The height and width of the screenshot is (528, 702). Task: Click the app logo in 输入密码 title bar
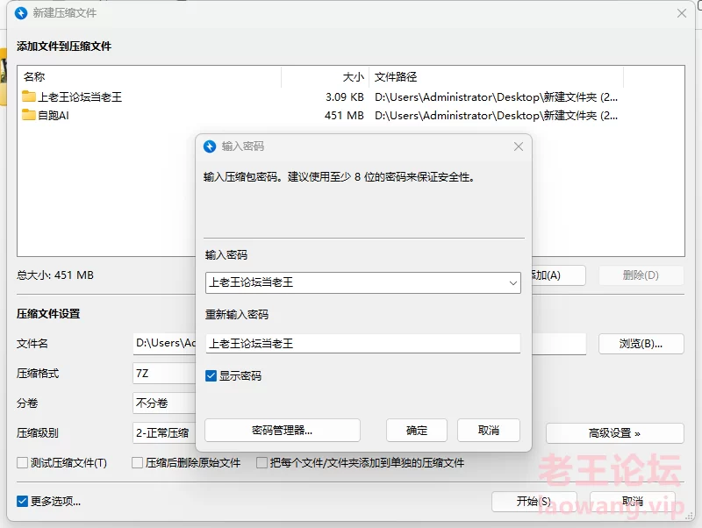tap(210, 146)
